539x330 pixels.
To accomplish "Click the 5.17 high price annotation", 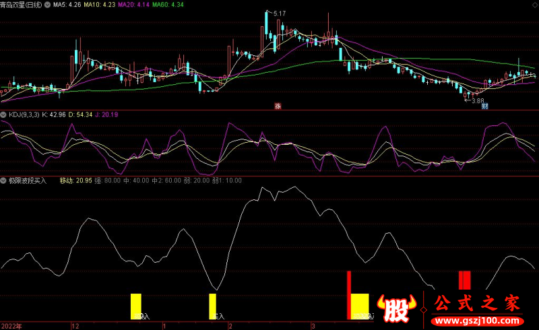I will point(278,13).
